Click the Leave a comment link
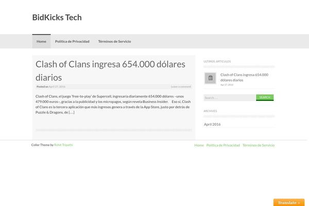The height and width of the screenshot is (206, 309). 181,87
